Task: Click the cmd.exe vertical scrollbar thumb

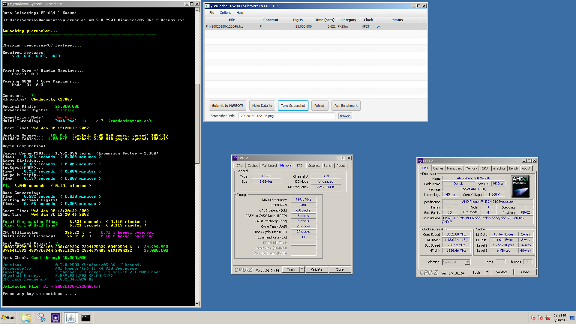Action: coord(197,124)
